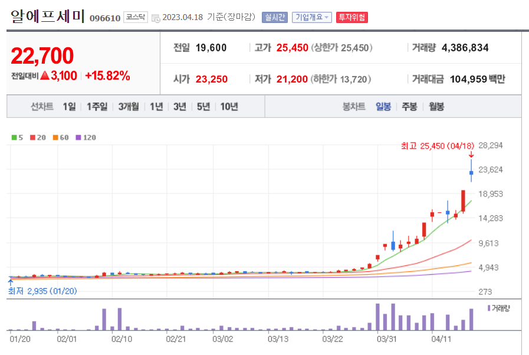Click the 최고 25,450 (04/18) high marker

click(438, 146)
